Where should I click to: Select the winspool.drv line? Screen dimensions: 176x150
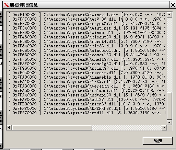pyautogui.click(x=87, y=50)
